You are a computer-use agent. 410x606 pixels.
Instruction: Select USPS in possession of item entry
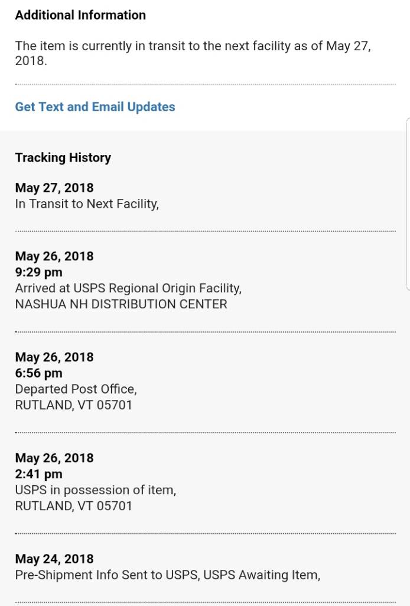point(96,490)
